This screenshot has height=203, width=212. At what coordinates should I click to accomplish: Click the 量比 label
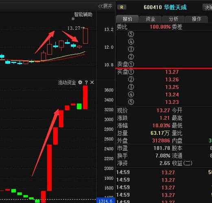point(177,133)
